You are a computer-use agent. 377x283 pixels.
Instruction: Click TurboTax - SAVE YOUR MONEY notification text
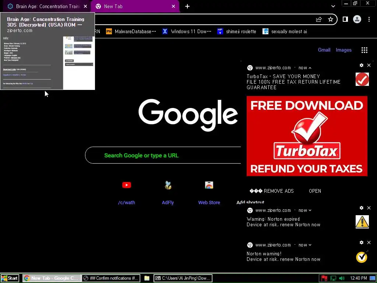(283, 76)
